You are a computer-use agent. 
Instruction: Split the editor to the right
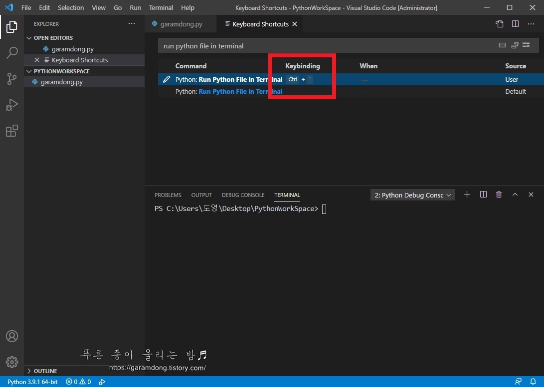[515, 24]
